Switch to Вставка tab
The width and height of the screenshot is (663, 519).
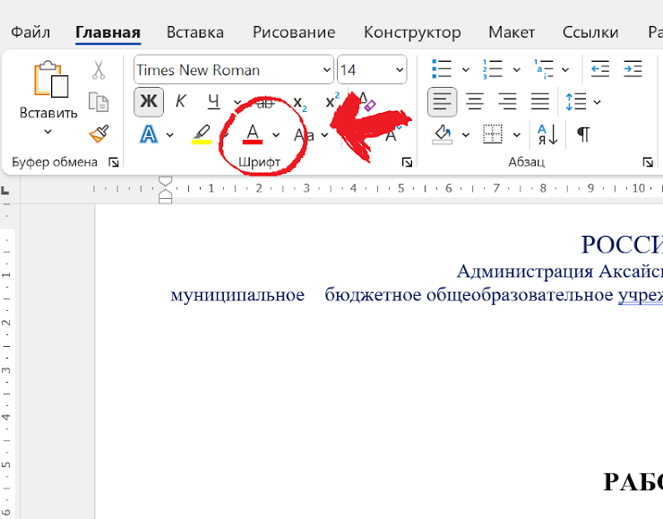pos(195,32)
